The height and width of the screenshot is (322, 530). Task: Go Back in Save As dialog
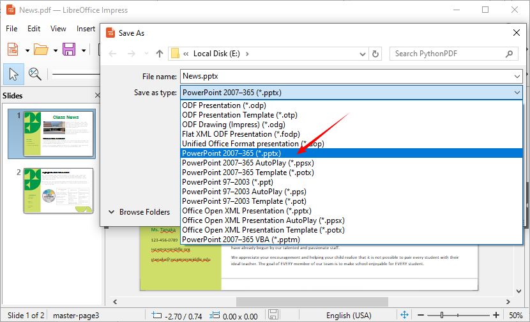[112, 54]
